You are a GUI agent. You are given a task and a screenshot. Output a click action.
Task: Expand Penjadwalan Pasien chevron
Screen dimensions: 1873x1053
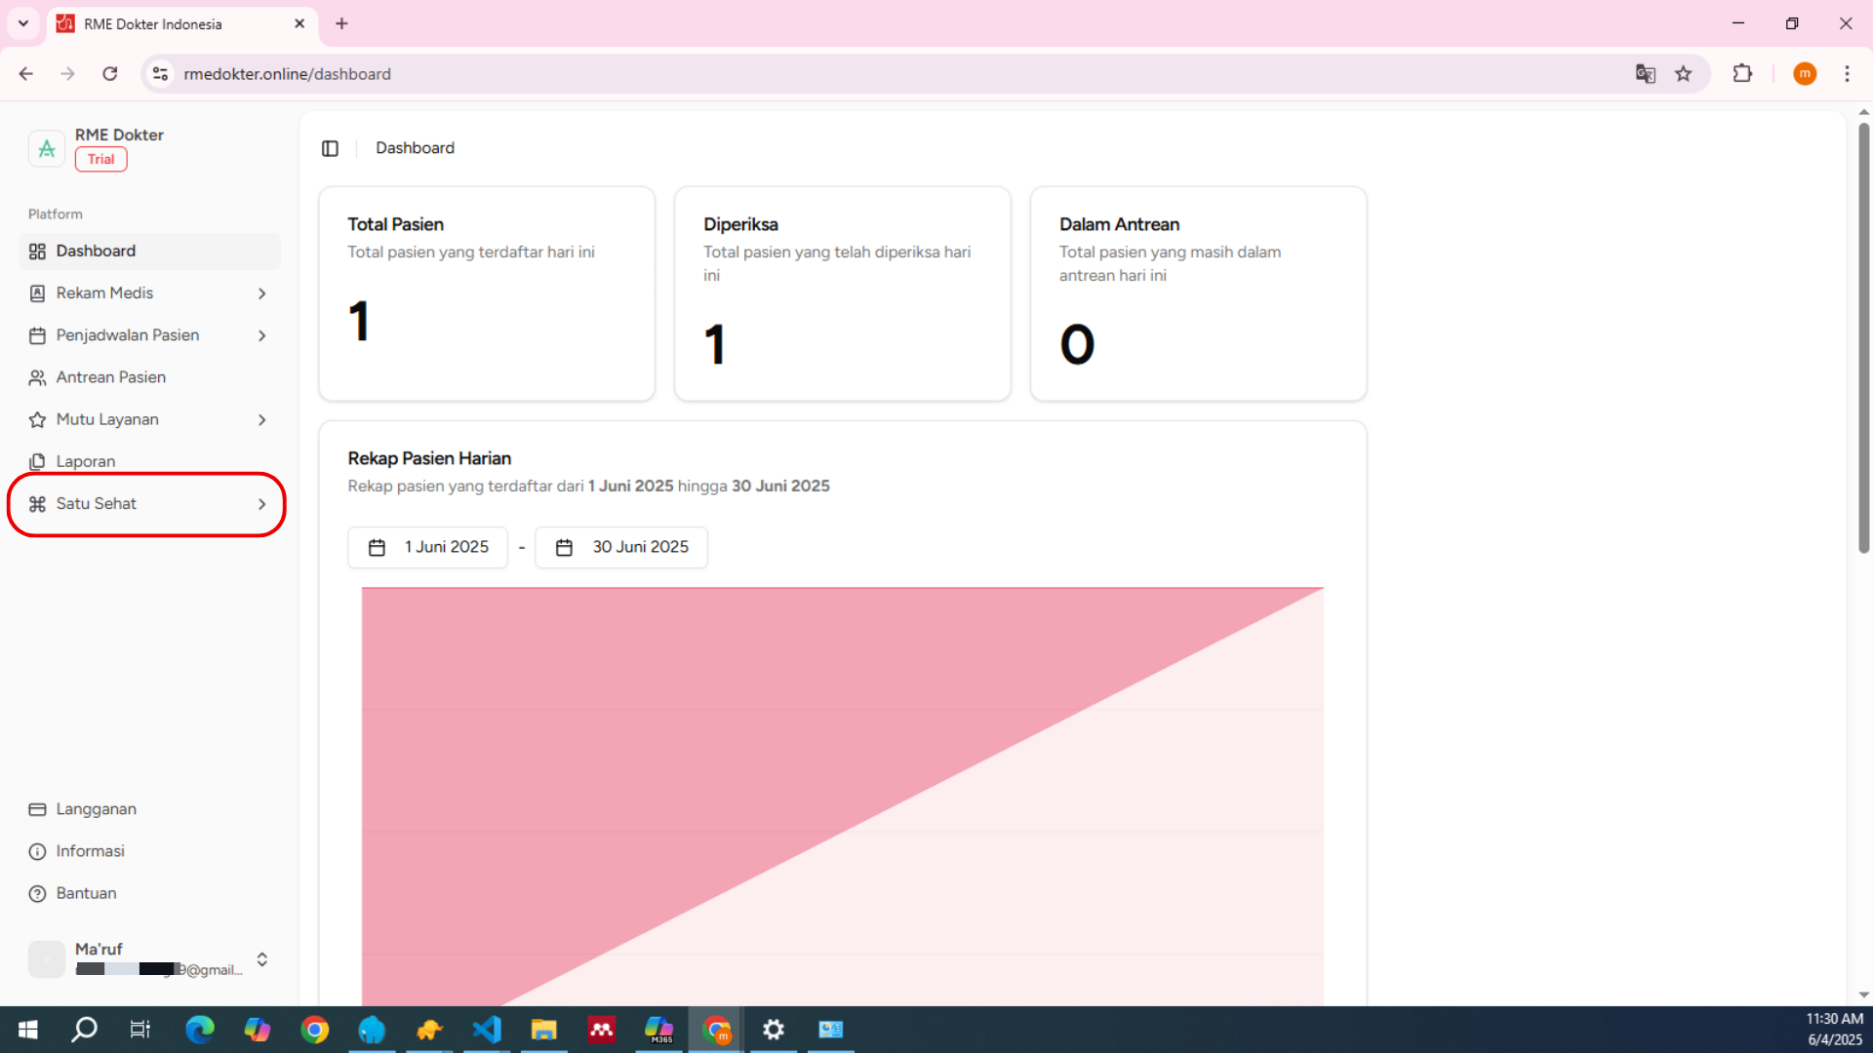(261, 335)
